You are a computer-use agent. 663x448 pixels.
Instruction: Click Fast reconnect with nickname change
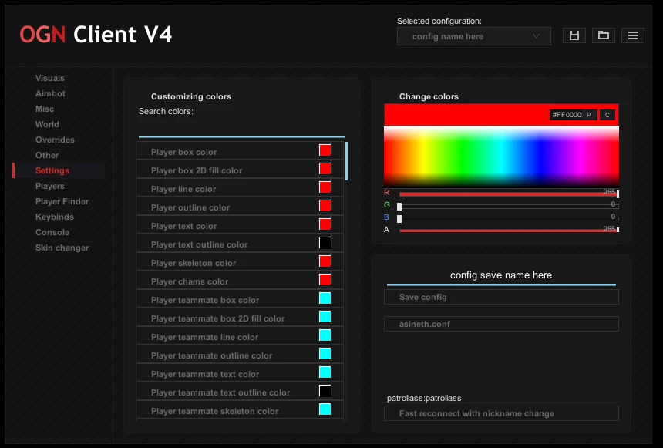(501, 413)
